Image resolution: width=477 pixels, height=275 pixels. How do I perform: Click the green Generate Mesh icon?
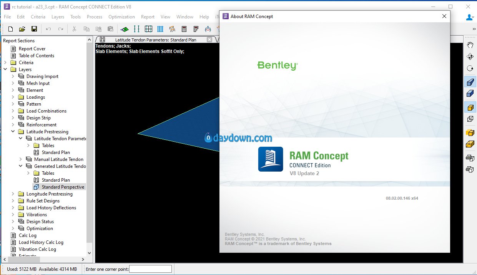[125, 29]
